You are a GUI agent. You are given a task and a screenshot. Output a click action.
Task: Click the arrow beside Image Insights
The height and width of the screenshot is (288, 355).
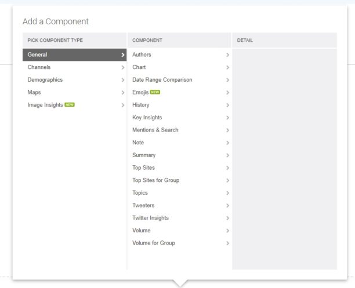pos(123,105)
